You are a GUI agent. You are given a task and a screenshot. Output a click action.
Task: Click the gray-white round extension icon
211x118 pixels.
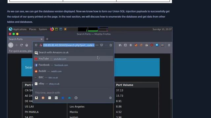click(146, 45)
